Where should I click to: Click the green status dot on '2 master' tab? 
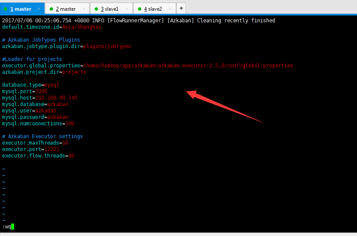point(51,9)
